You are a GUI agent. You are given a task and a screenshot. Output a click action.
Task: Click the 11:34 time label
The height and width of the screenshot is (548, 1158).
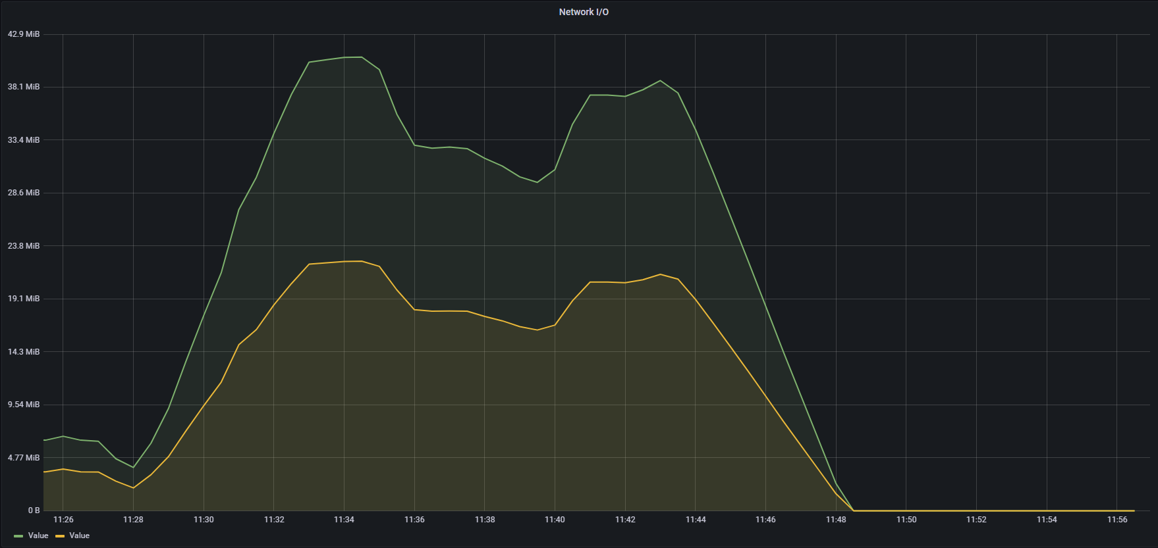(344, 520)
